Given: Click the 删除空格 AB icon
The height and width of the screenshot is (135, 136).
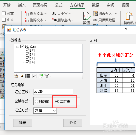Looking at the screenshot, I should pyautogui.click(x=54, y=20).
